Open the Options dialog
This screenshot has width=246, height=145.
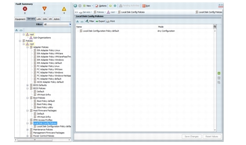(x=101, y=6)
